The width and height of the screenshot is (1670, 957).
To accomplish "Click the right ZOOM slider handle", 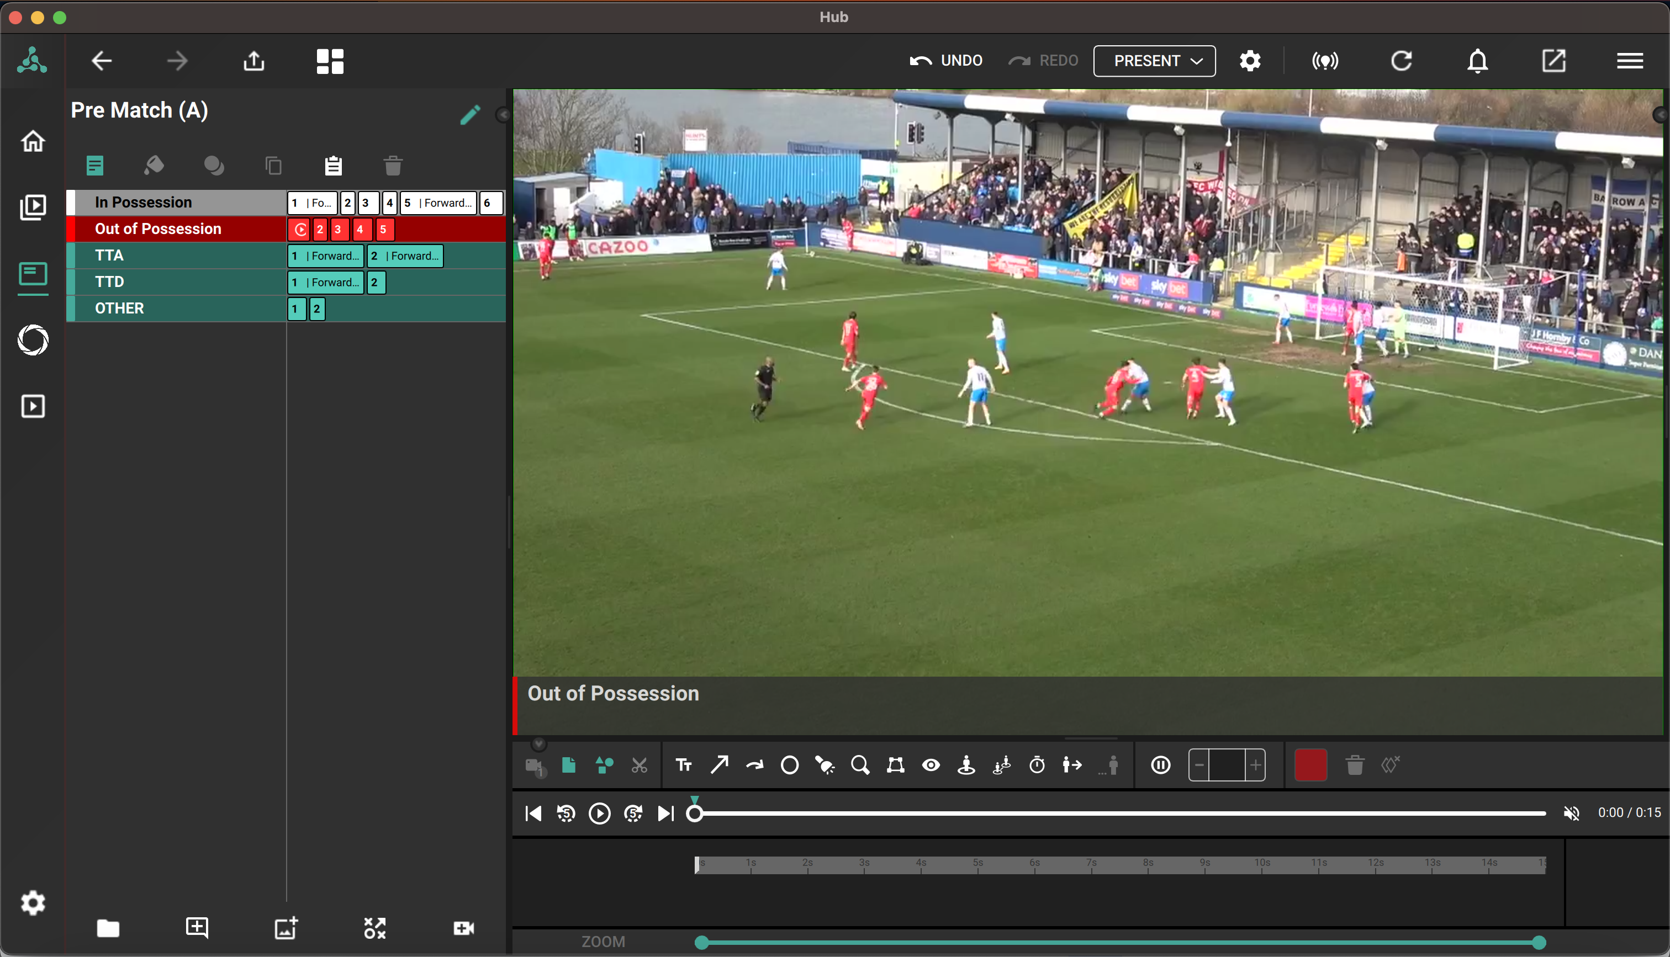I will pyautogui.click(x=1539, y=943).
